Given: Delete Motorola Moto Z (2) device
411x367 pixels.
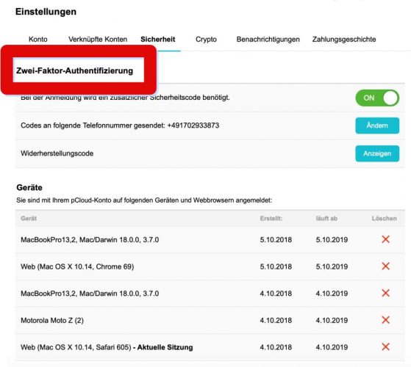Looking at the screenshot, I should point(385,319).
